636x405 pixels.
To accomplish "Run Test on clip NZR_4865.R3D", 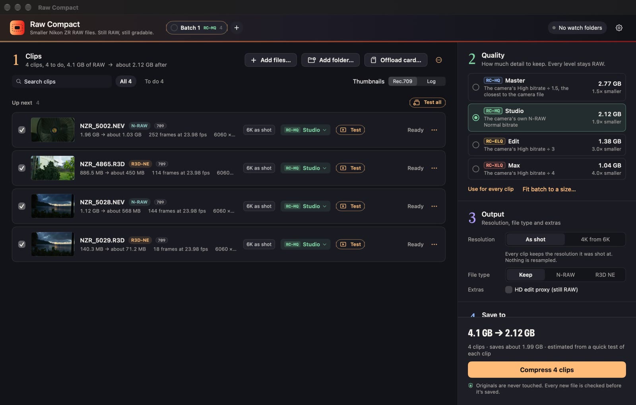I will click(350, 168).
